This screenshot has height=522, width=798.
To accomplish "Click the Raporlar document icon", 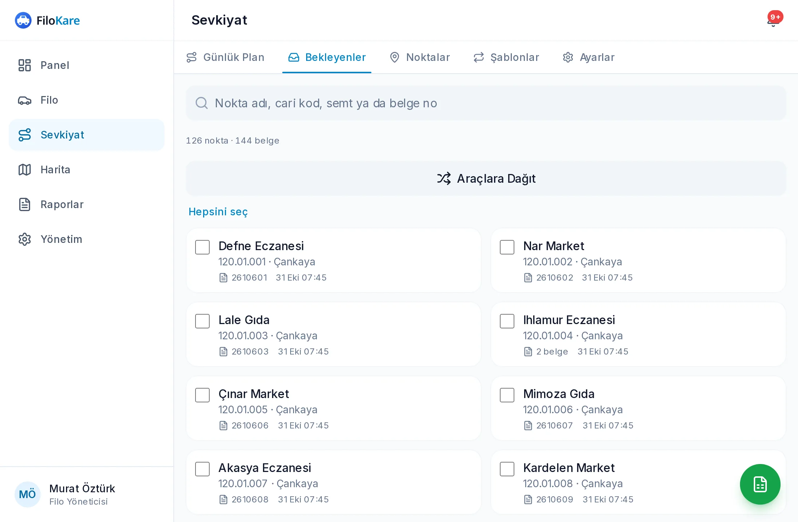I will tap(25, 204).
